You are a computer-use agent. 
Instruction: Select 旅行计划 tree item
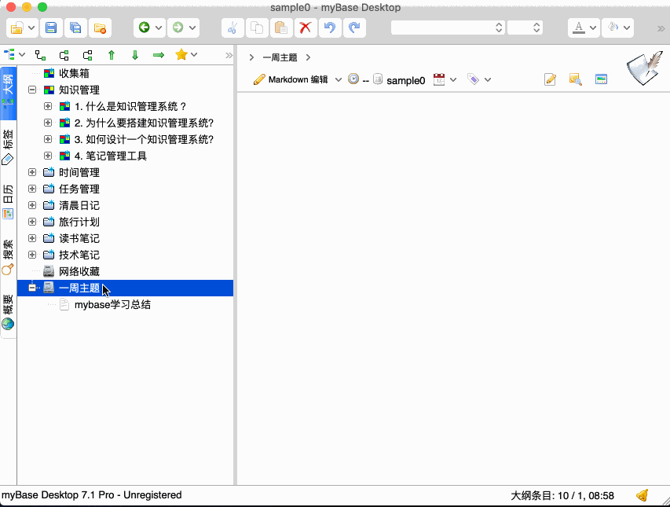(x=79, y=222)
